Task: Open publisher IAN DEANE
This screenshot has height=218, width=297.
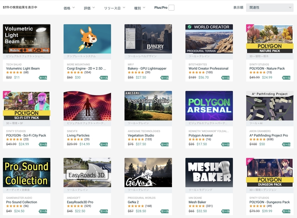Action: (195, 198)
